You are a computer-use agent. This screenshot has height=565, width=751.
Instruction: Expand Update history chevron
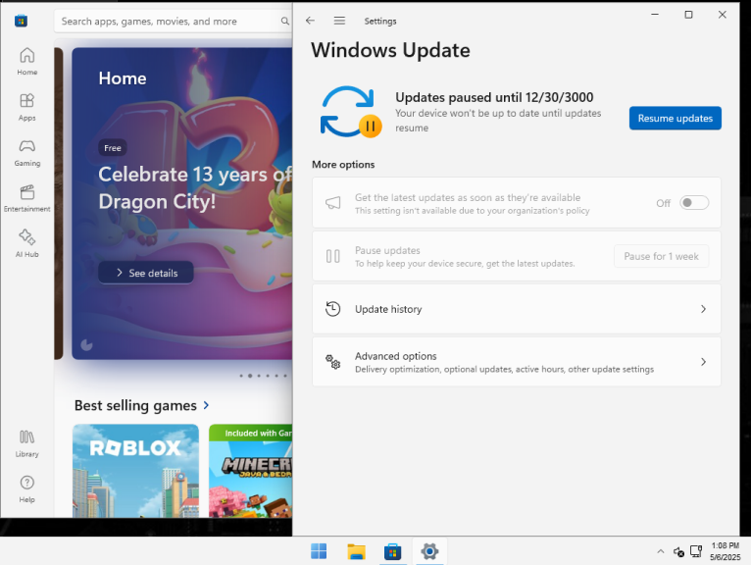(x=703, y=309)
